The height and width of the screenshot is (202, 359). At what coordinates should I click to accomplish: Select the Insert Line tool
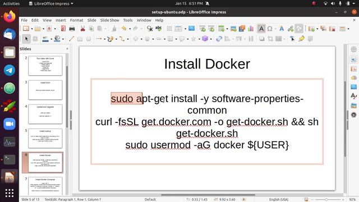71,39
